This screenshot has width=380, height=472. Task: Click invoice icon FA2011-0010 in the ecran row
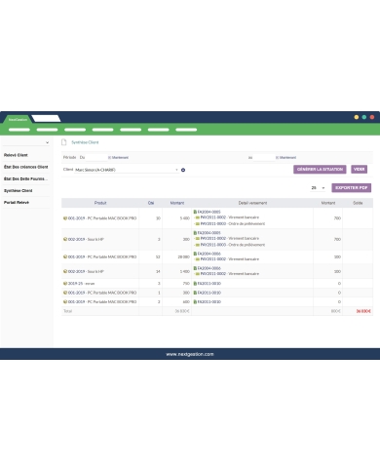point(195,284)
